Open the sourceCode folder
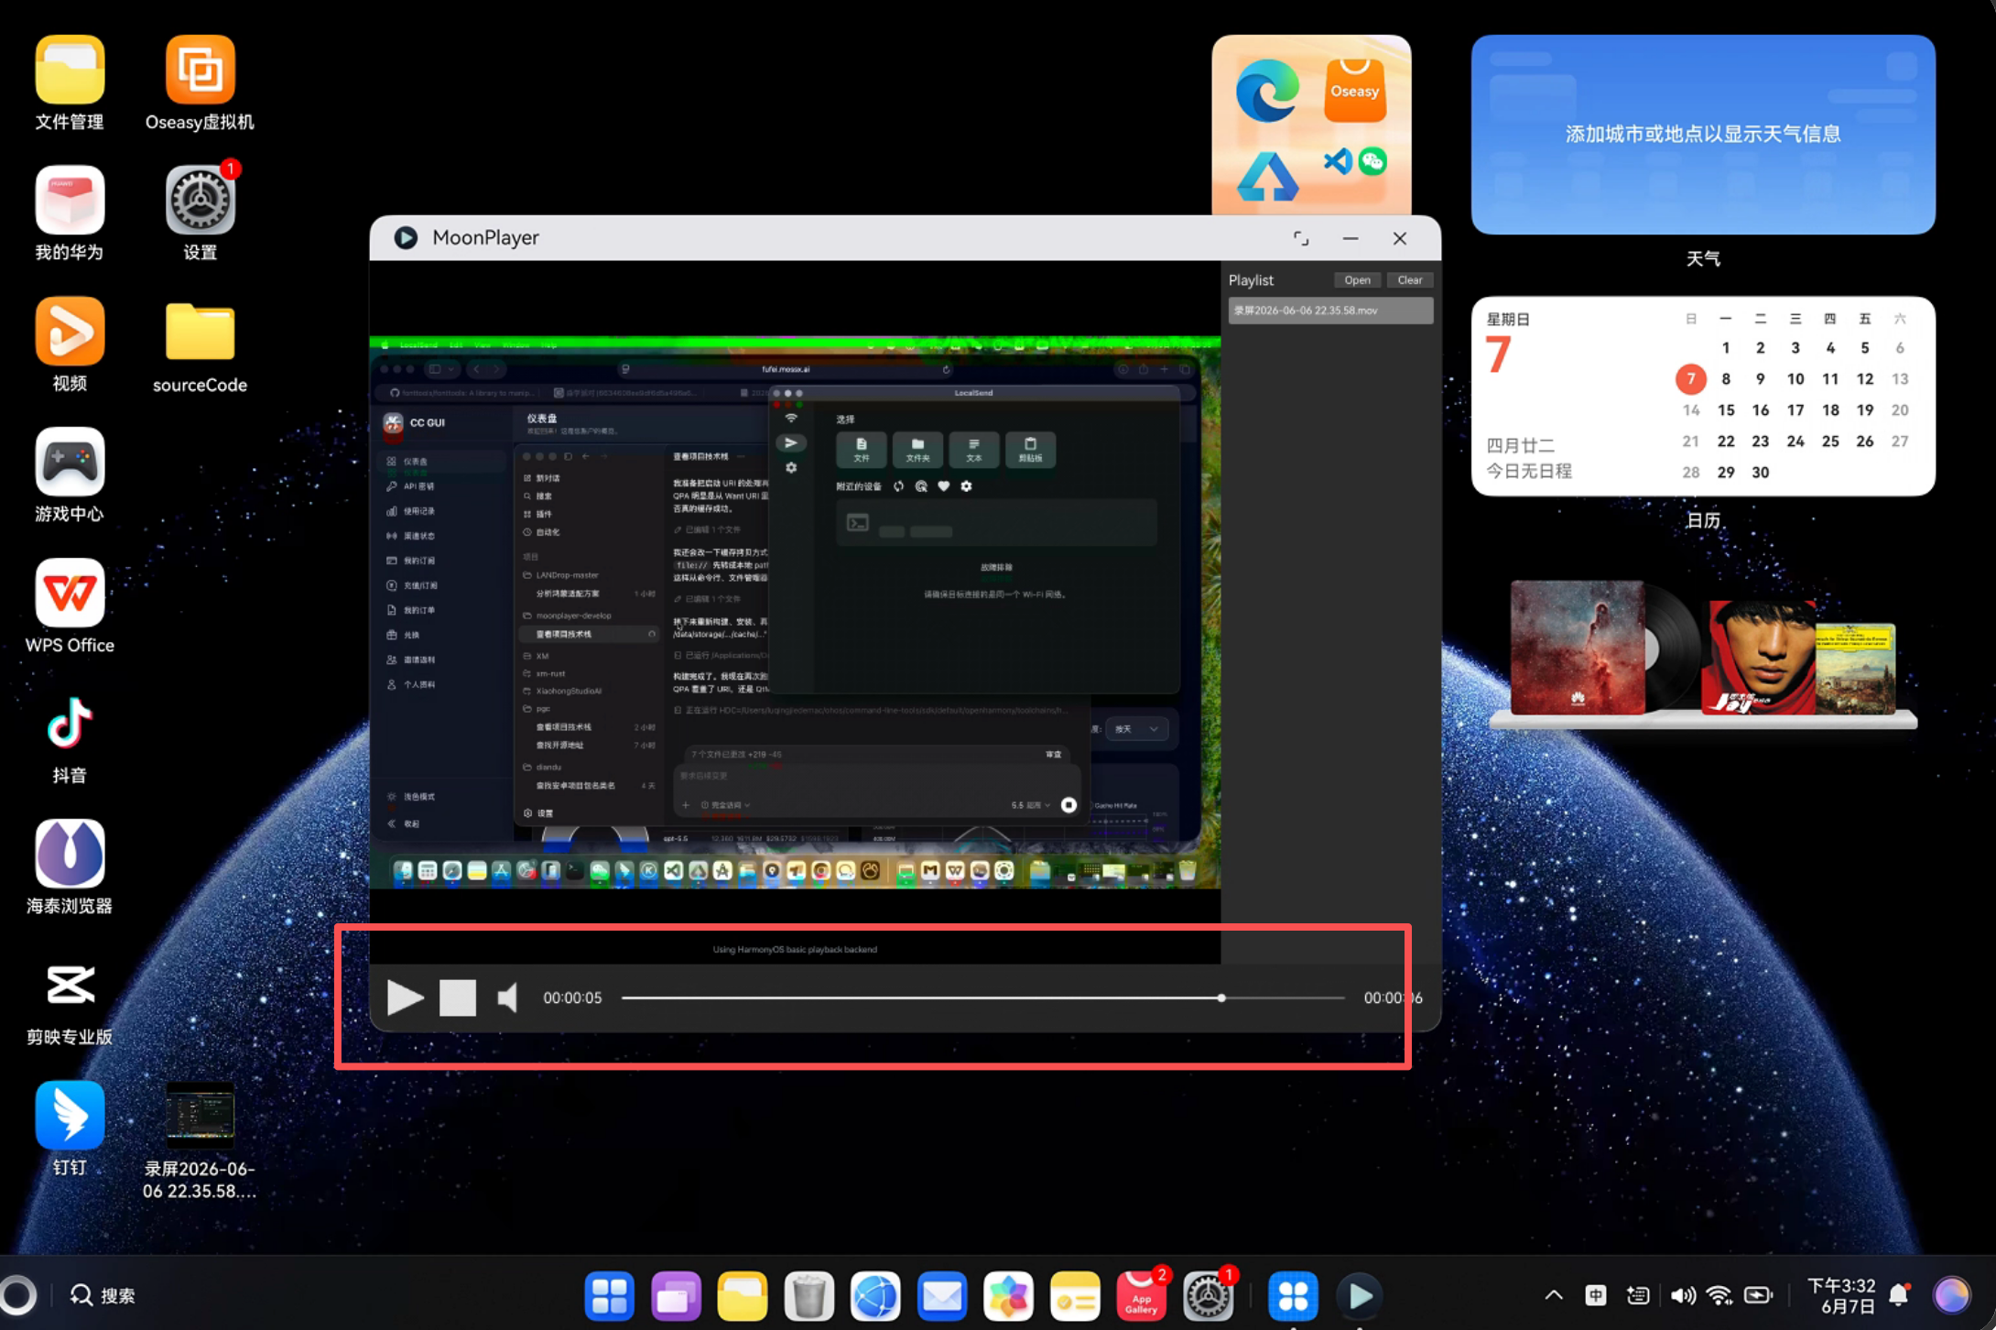The image size is (1996, 1330). pos(200,346)
